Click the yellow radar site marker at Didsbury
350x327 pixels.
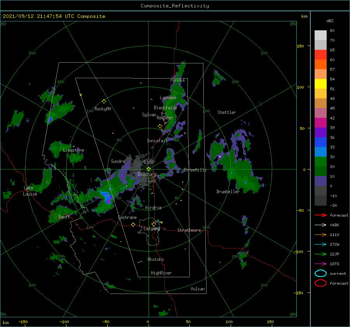[149, 169]
